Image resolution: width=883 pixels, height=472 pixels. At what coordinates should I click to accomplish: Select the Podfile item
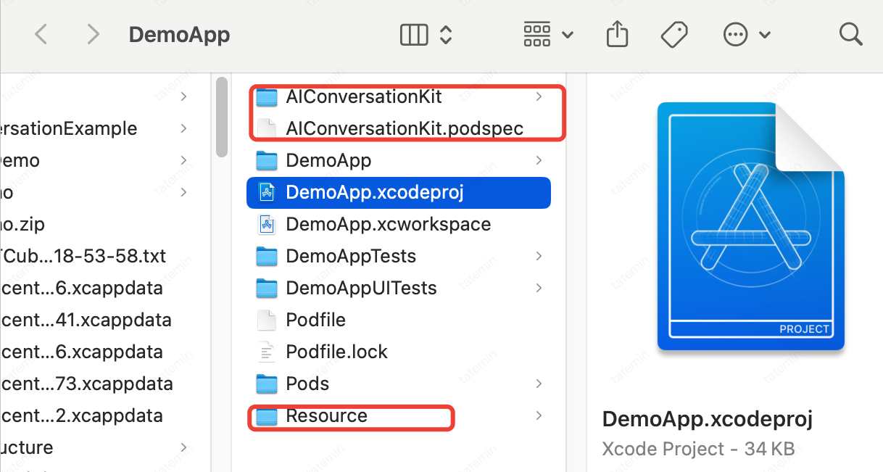pos(315,320)
